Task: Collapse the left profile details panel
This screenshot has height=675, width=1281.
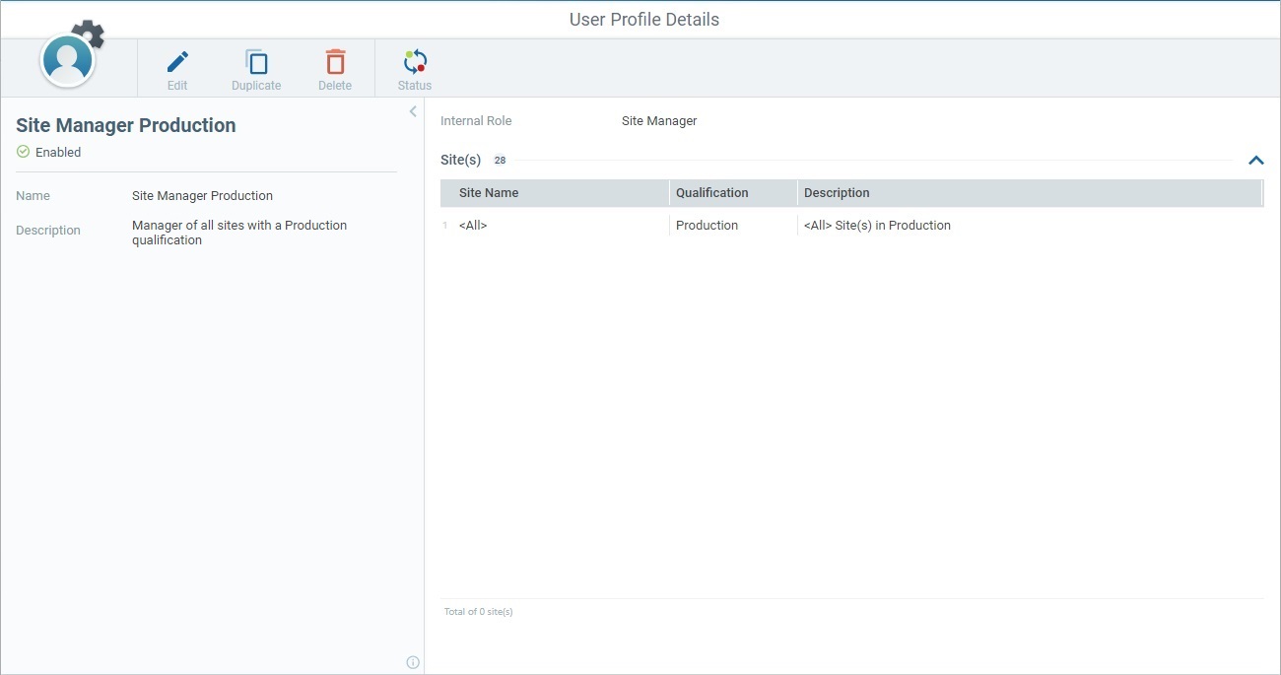Action: 412,110
